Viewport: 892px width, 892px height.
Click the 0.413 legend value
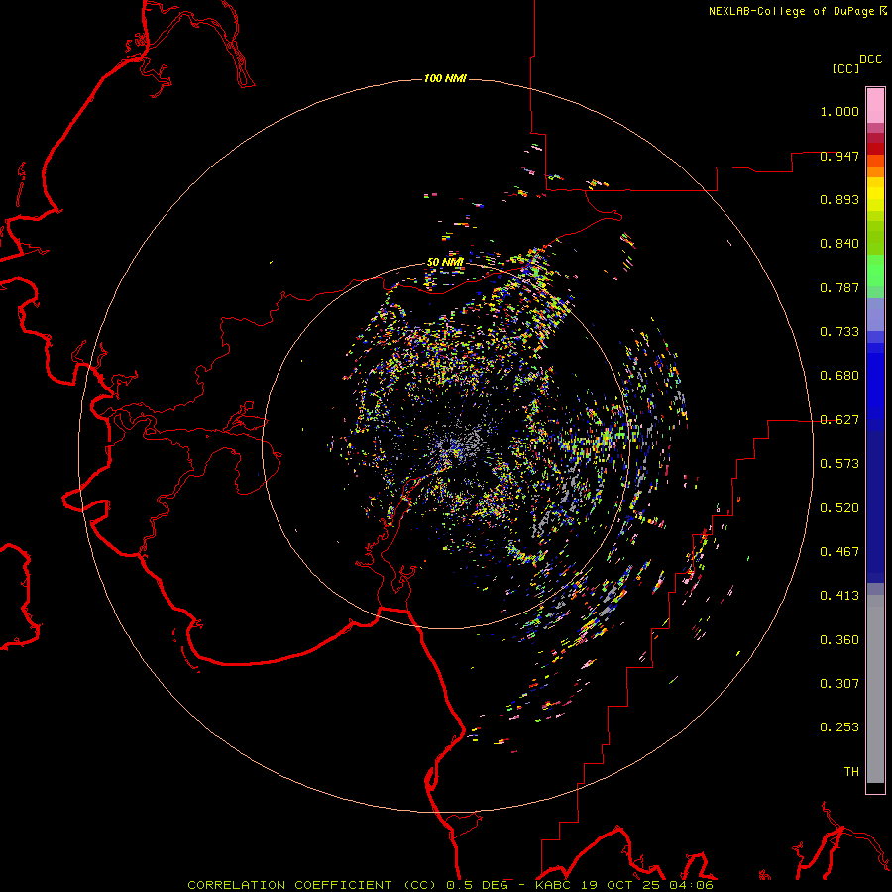click(839, 596)
